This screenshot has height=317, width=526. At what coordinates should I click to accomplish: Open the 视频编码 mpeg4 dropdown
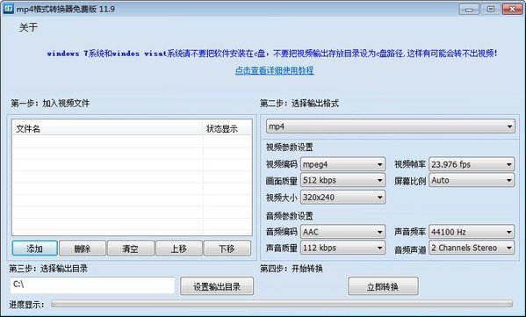[342, 164]
